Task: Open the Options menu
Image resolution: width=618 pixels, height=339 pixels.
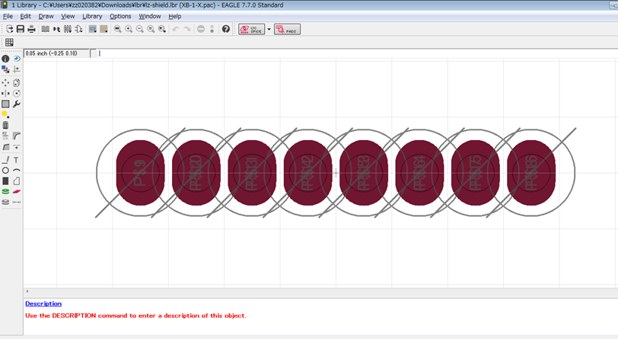Action: 120,16
